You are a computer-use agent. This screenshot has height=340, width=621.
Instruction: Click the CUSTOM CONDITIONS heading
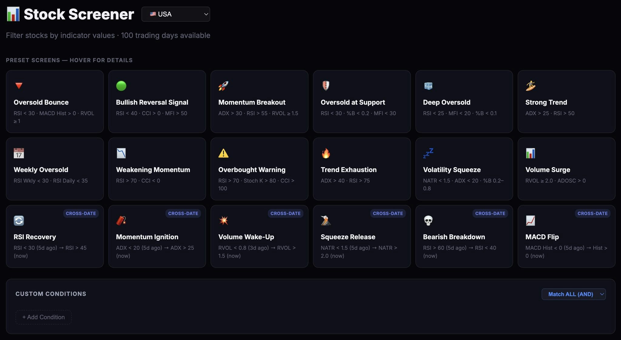click(x=51, y=294)
